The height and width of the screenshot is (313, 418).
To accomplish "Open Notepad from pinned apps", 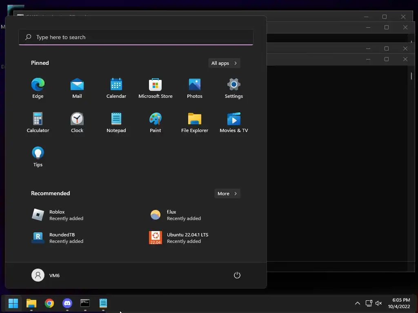I will click(x=116, y=122).
